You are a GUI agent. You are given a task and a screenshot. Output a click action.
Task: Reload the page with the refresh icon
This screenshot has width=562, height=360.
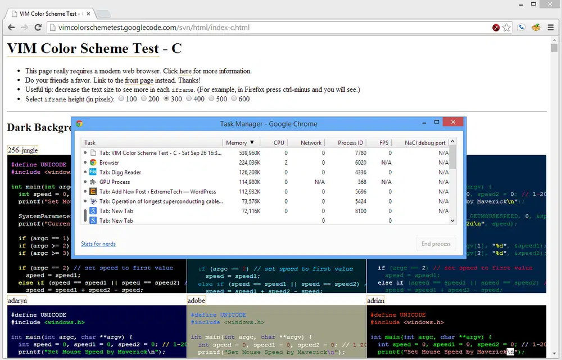click(x=38, y=28)
